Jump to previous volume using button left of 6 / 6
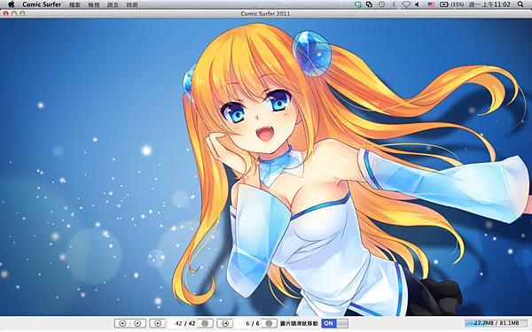Image resolution: width=532 pixels, height=332 pixels. tap(224, 323)
